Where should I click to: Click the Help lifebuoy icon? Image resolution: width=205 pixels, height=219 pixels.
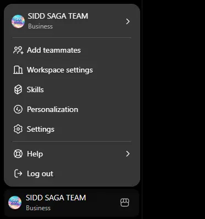click(x=18, y=154)
